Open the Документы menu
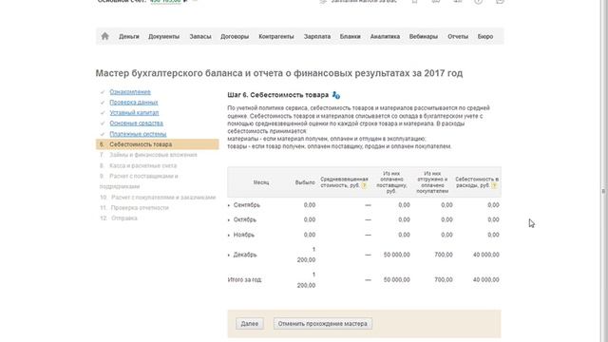Viewport: 608px width, 342px height. pyautogui.click(x=163, y=36)
